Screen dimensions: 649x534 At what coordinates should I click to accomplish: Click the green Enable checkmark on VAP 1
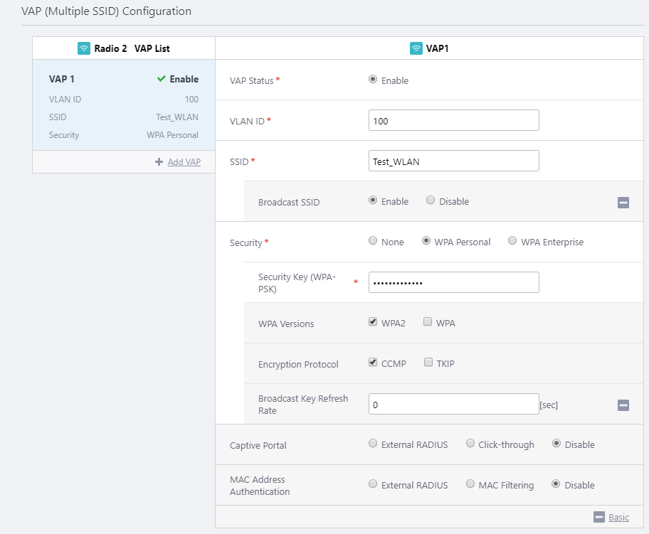tap(162, 79)
